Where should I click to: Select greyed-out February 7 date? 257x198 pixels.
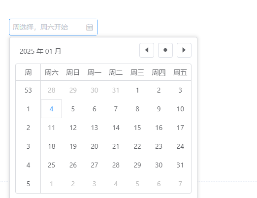pos(180,184)
